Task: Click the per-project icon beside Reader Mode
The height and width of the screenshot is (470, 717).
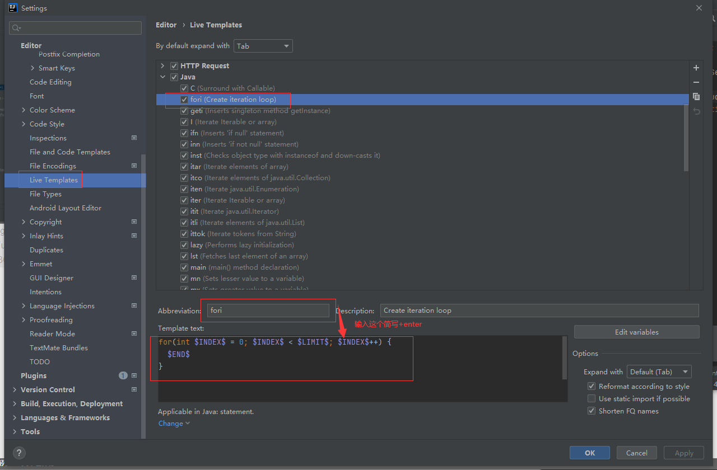Action: [134, 333]
